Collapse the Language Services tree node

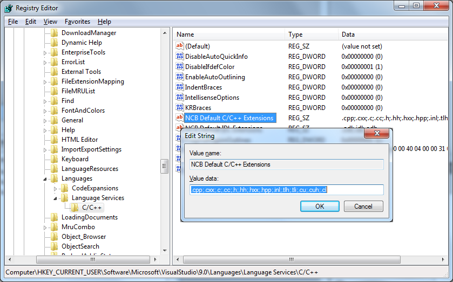click(55, 198)
